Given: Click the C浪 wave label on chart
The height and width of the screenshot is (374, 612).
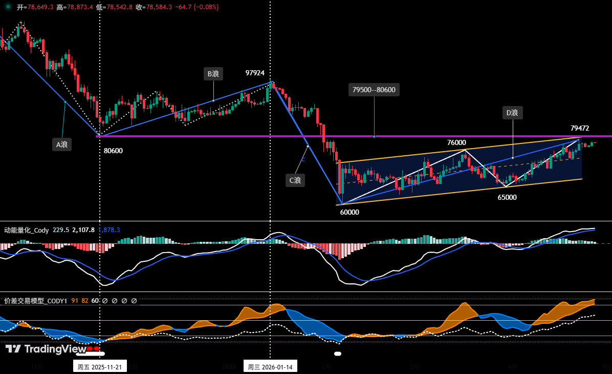Looking at the screenshot, I should click(x=295, y=180).
